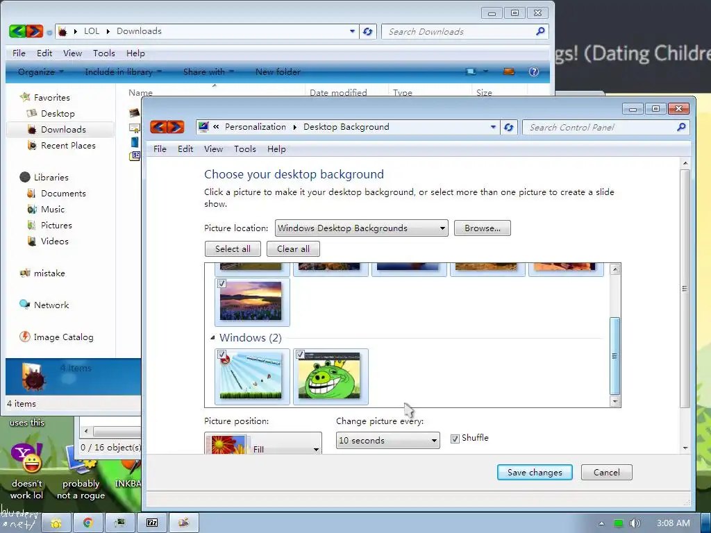This screenshot has width=711, height=533.
Task: Select Downloads in Favorites sidebar
Action: [60, 130]
